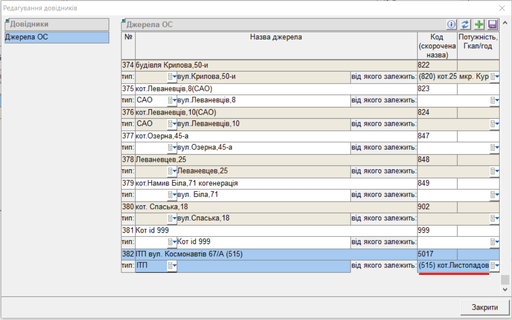Open type dropdown for row 382 ІТП
Screen dimensions: 512x320
[172, 266]
